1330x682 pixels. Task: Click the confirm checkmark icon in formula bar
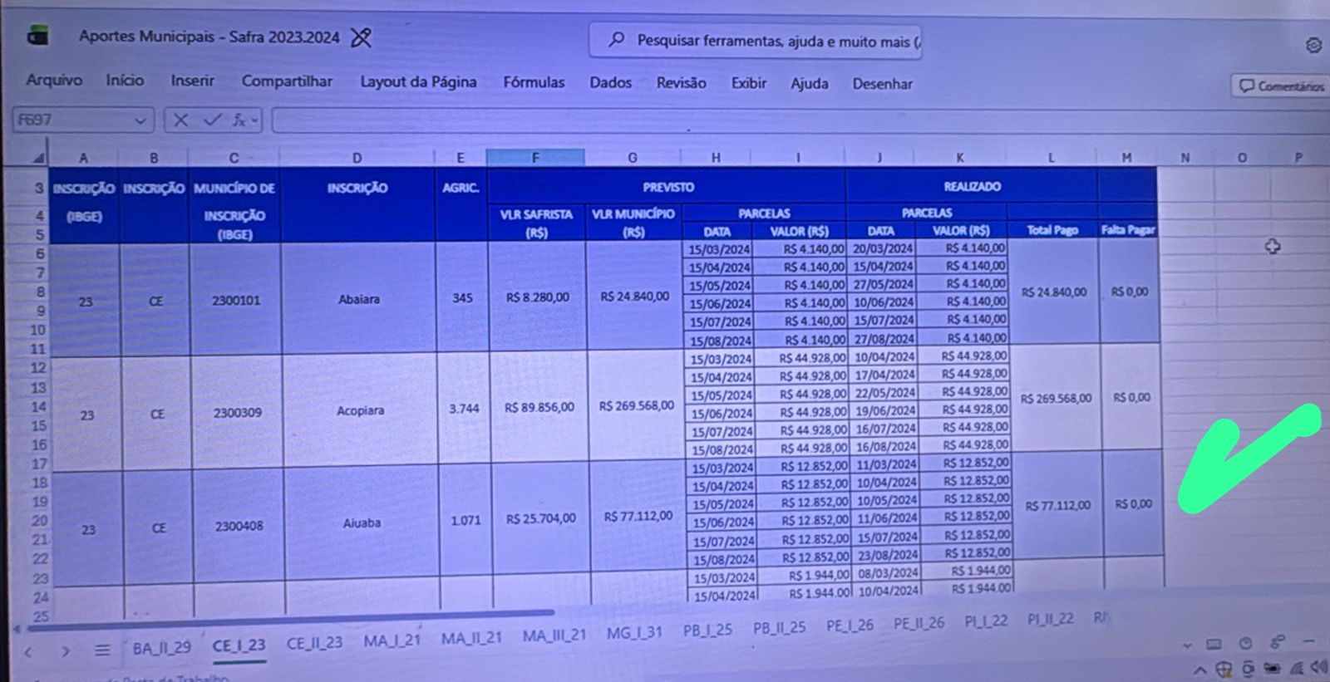pos(211,120)
